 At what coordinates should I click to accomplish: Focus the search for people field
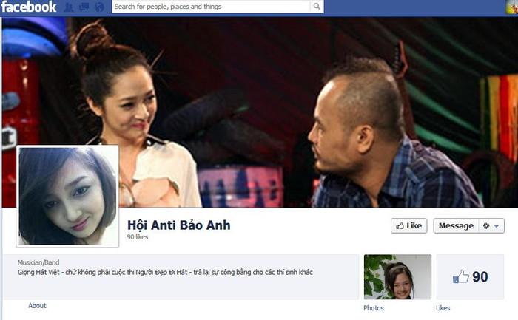coord(211,7)
